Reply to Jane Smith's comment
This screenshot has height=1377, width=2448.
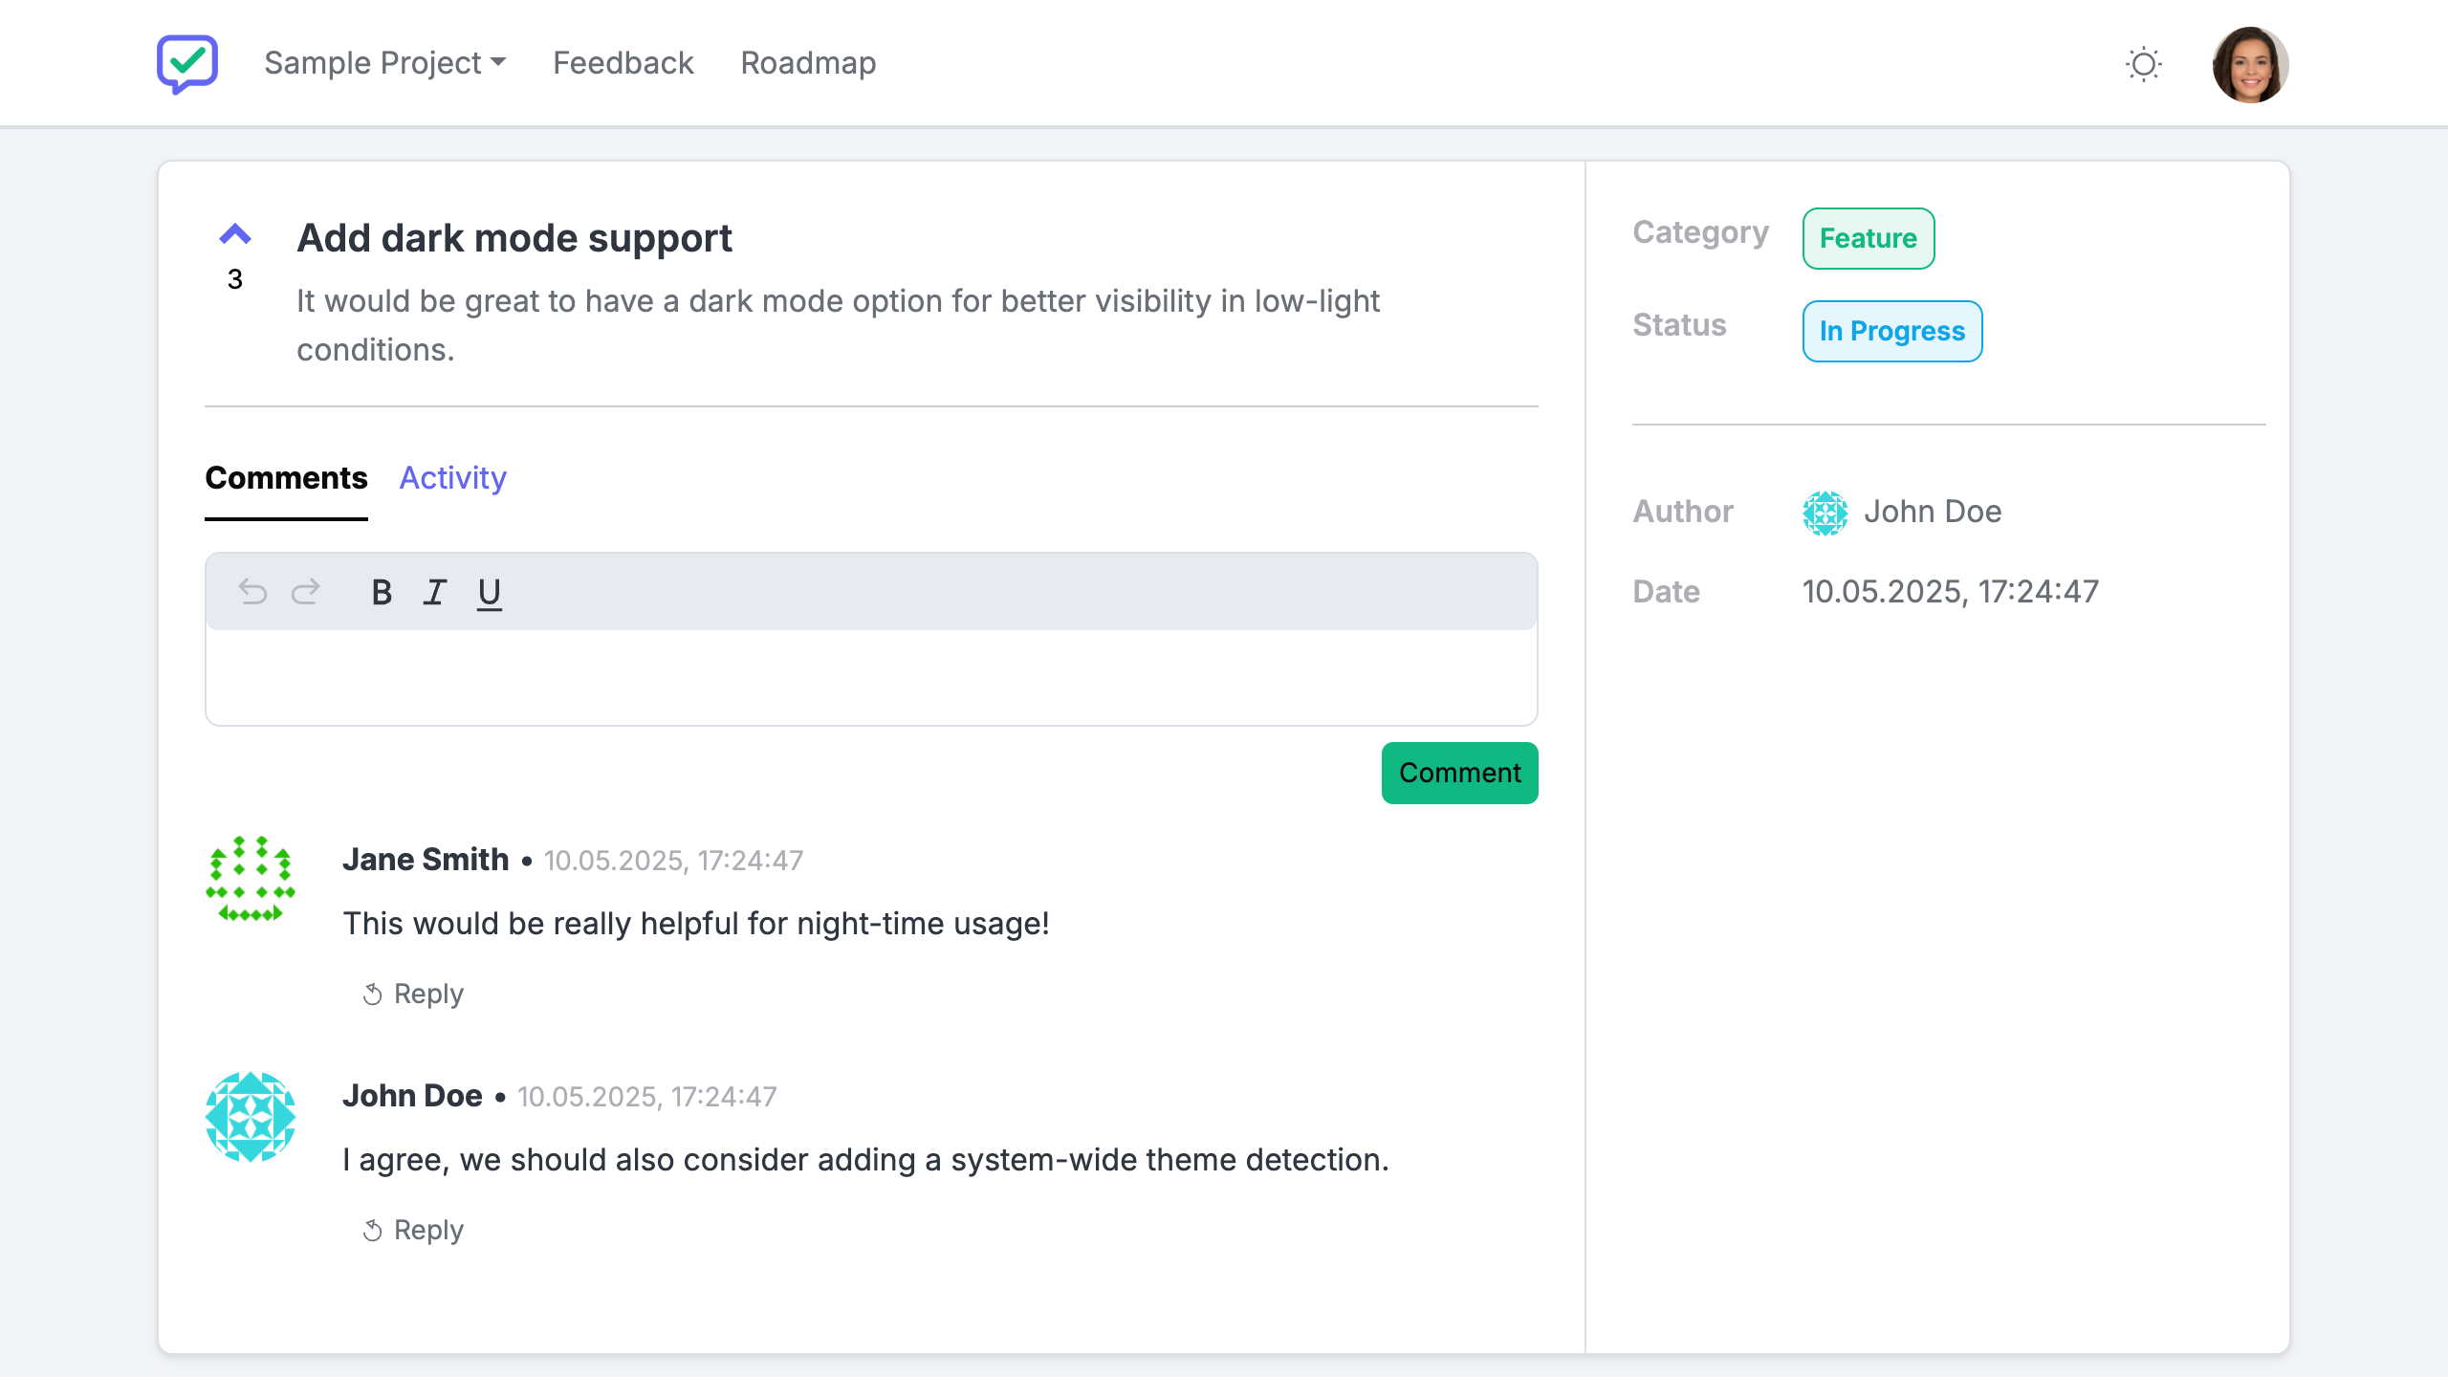click(x=413, y=994)
